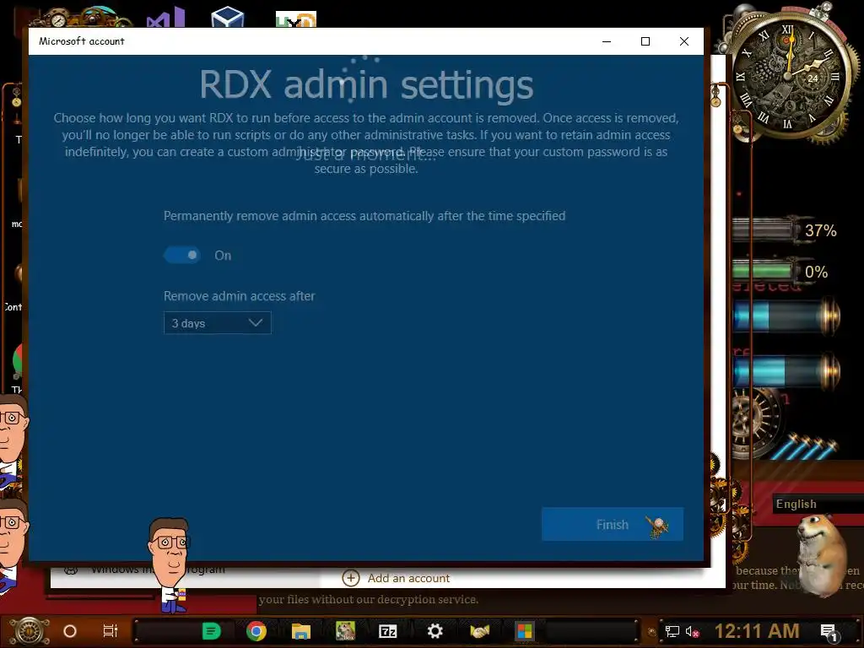Image resolution: width=864 pixels, height=648 pixels.
Task: Click the hamster desktop mascot
Action: (820, 555)
